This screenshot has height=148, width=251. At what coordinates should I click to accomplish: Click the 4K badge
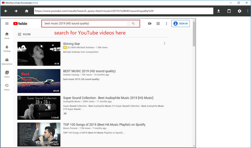coord(65,114)
